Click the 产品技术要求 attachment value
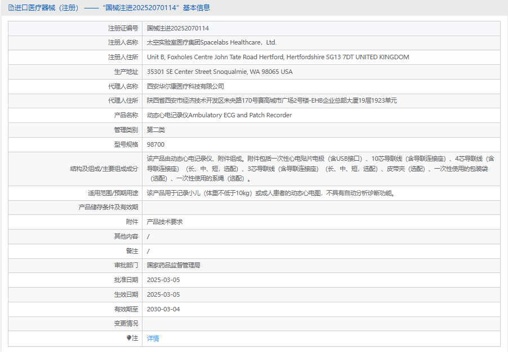 (x=164, y=222)
